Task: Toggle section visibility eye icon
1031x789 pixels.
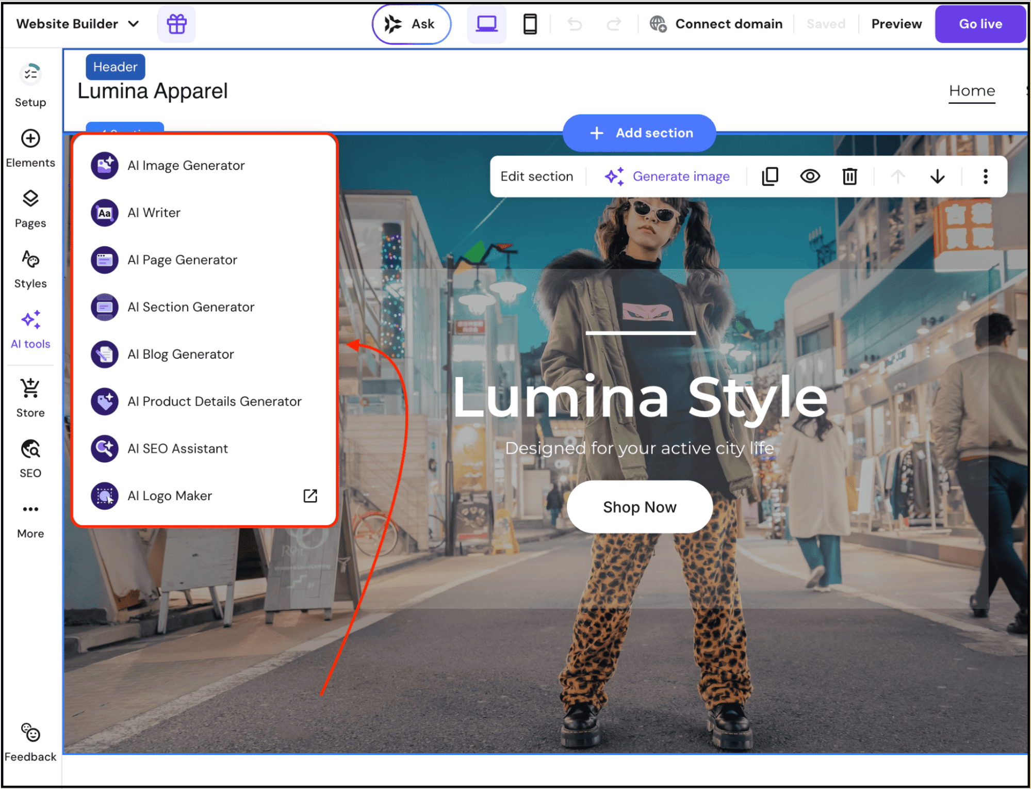Action: point(810,176)
